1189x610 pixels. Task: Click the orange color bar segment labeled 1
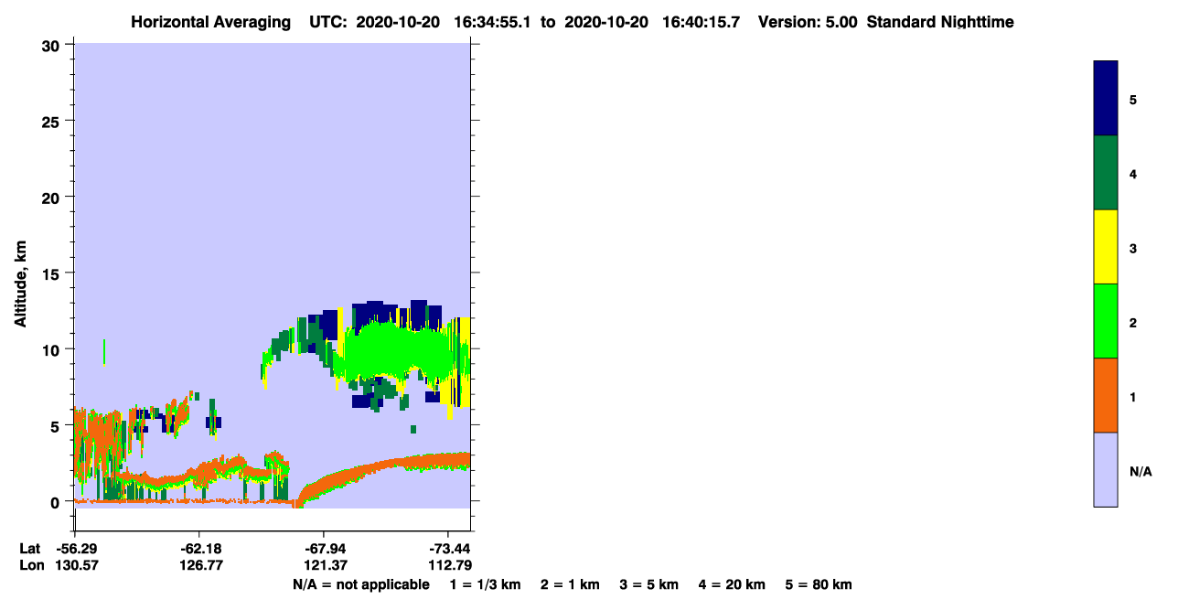[x=1106, y=395]
